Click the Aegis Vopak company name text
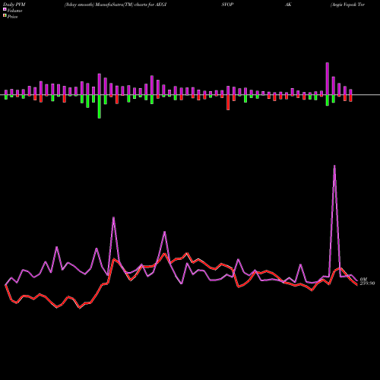Screen dimensions: 380x380 coord(347,5)
